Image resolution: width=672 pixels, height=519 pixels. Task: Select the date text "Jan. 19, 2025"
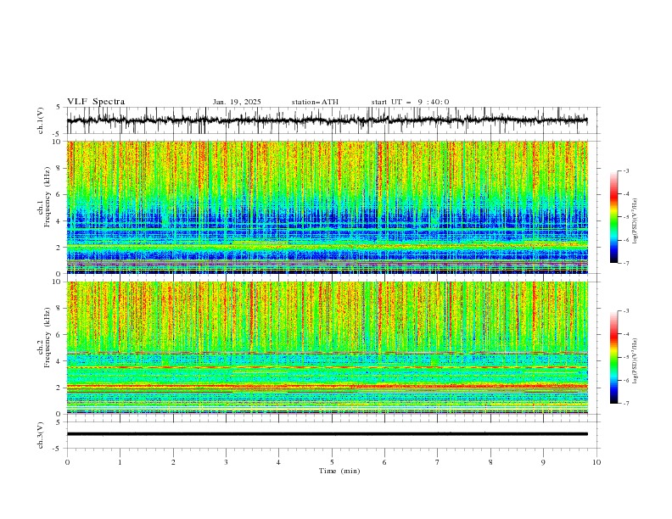click(237, 102)
